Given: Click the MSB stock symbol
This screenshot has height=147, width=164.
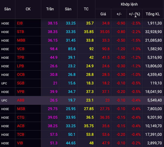Looking at the screenshot, I should pos(21,109).
